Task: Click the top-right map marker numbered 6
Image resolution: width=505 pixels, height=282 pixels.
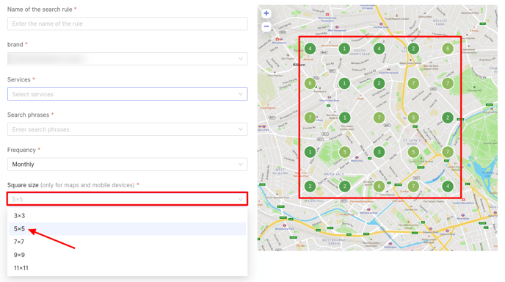Action: point(447,48)
